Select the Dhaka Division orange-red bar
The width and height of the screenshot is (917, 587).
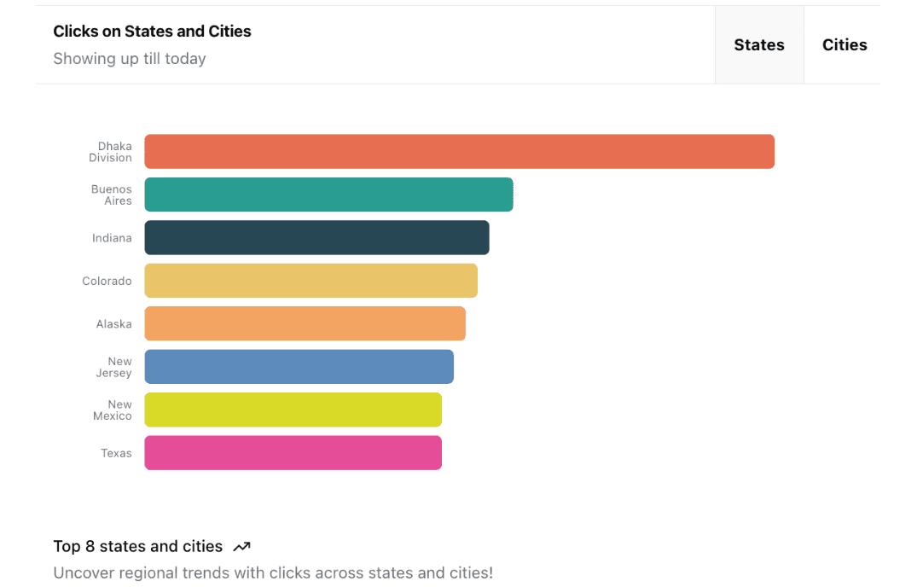click(460, 151)
